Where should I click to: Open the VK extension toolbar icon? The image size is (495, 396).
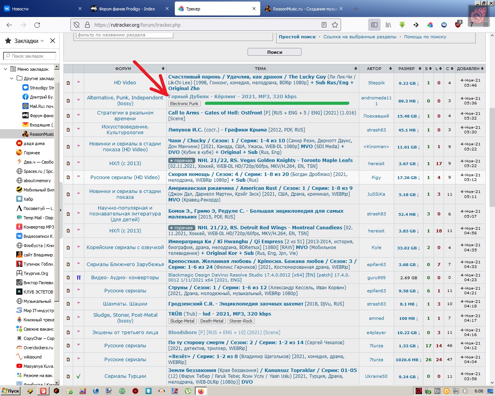pyautogui.click(x=444, y=25)
